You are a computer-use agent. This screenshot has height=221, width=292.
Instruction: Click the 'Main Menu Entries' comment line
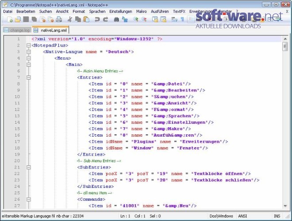click(100, 71)
